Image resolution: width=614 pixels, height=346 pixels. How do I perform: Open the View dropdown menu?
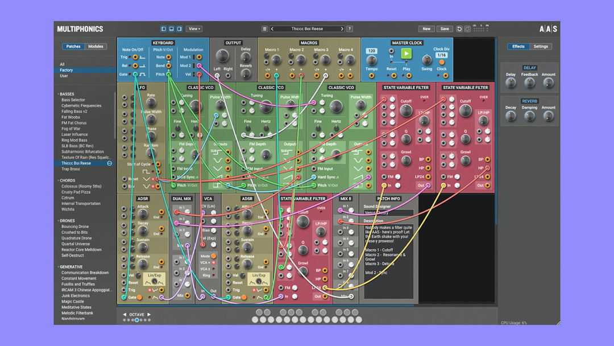coord(194,29)
